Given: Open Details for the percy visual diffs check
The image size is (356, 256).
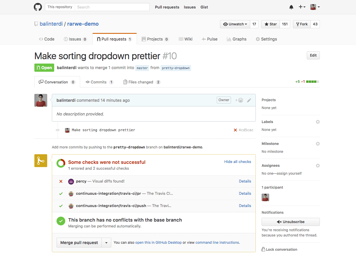Looking at the screenshot, I should point(245,181).
